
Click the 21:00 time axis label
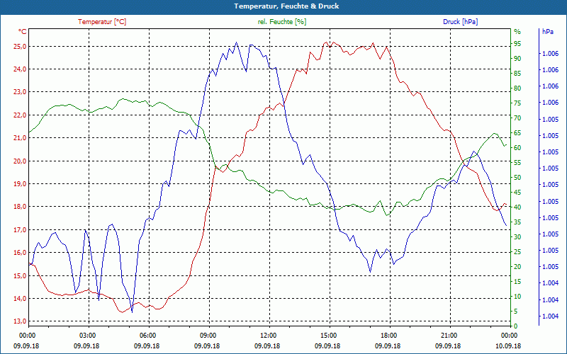tap(449, 335)
